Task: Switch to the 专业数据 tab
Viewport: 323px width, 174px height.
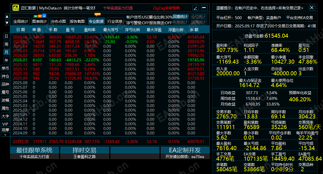Action: tap(96, 21)
